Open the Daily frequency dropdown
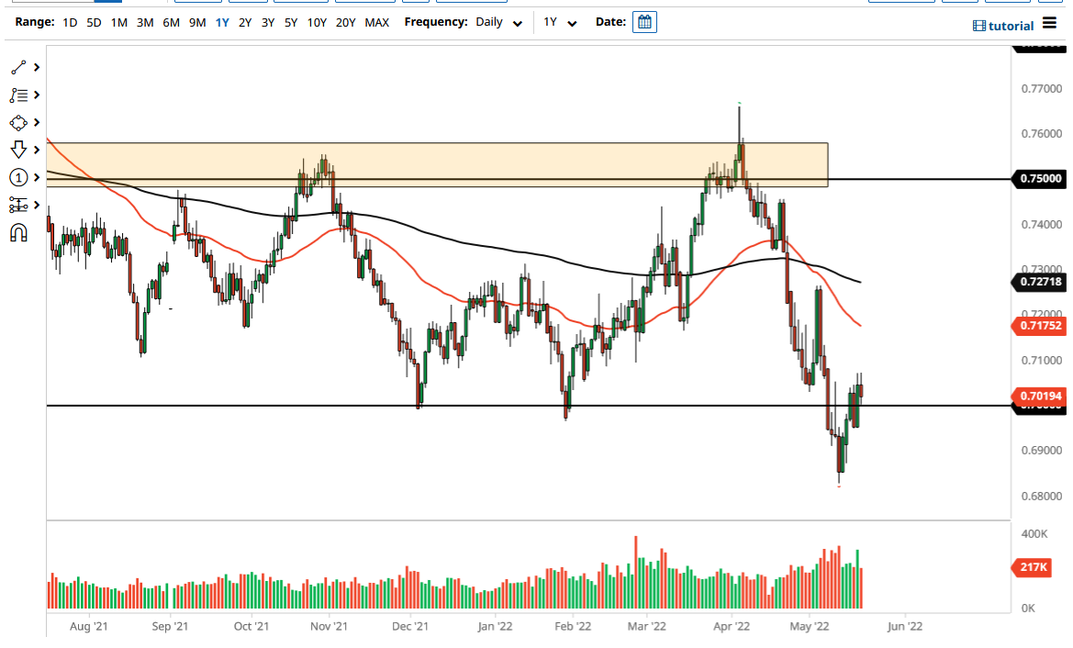Screen dimensions: 1073x648 (497, 22)
